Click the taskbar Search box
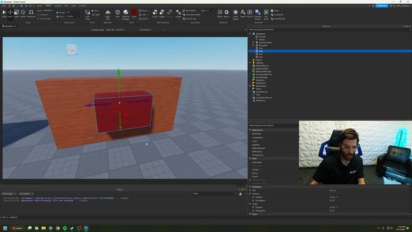Image resolution: width=412 pixels, height=232 pixels. (17, 228)
